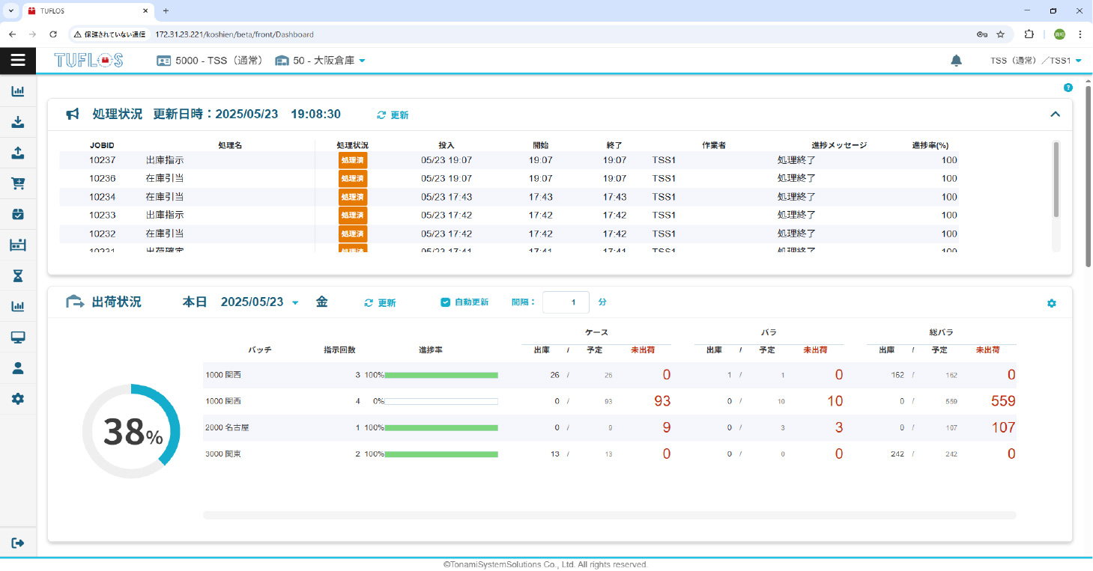Open the Chrome three-dot menu
The width and height of the screenshot is (1093, 571).
click(x=1080, y=34)
